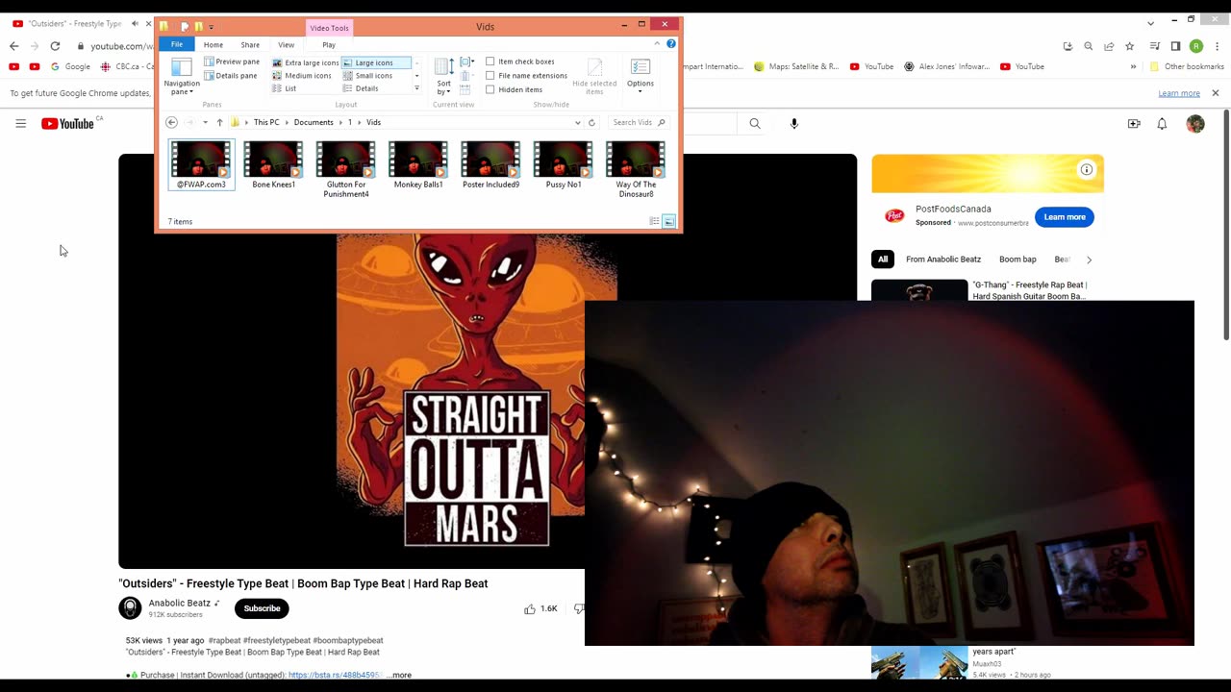Viewport: 1231px width, 692px height.
Task: Open the Sort by dropdown
Action: point(443,77)
